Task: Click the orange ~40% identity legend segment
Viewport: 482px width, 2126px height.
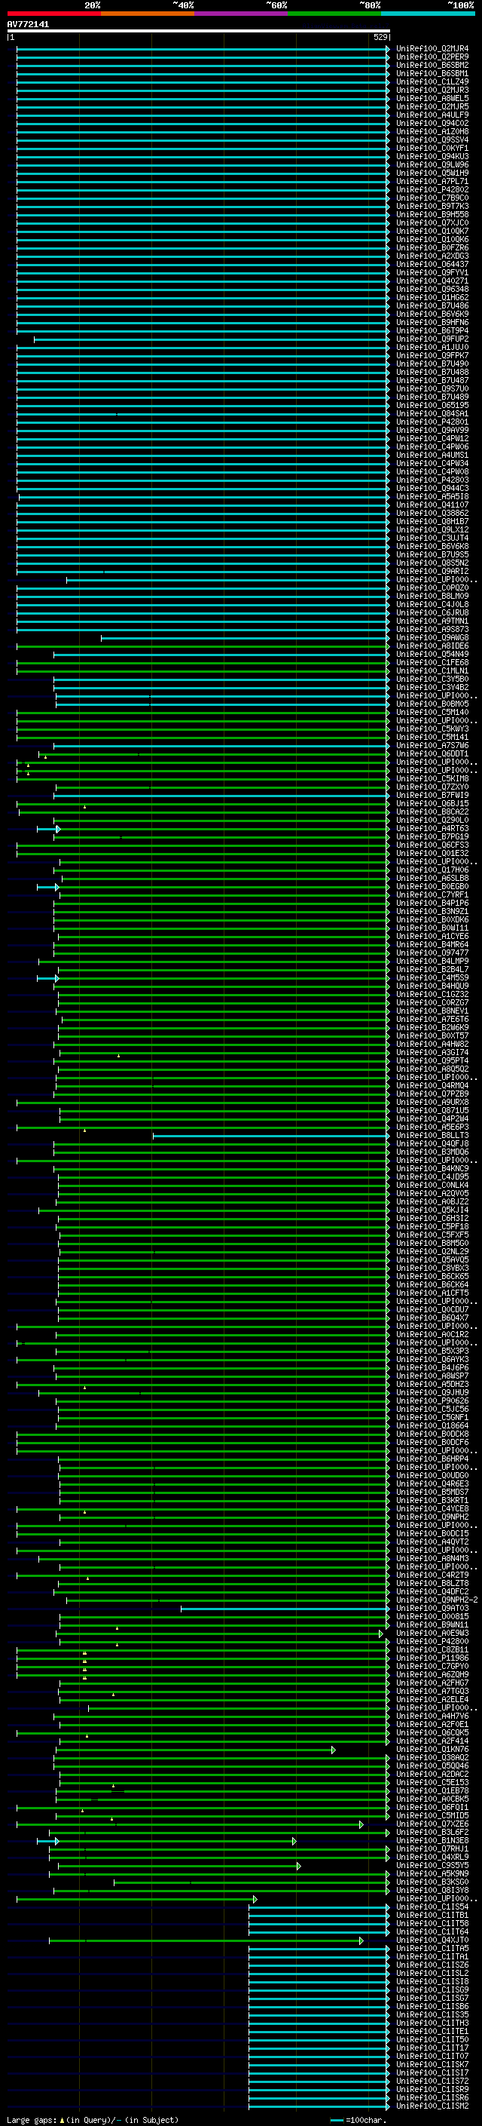Action: pyautogui.click(x=148, y=14)
